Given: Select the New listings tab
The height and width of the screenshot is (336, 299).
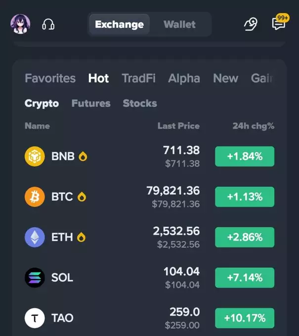Looking at the screenshot, I should [x=225, y=78].
